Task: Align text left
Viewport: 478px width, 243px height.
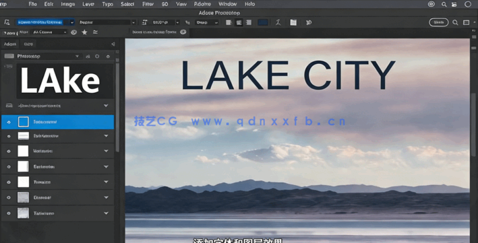Action: 229,22
